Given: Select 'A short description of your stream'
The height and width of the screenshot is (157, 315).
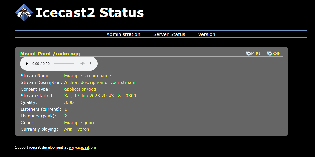Looking at the screenshot, I should [100, 82].
